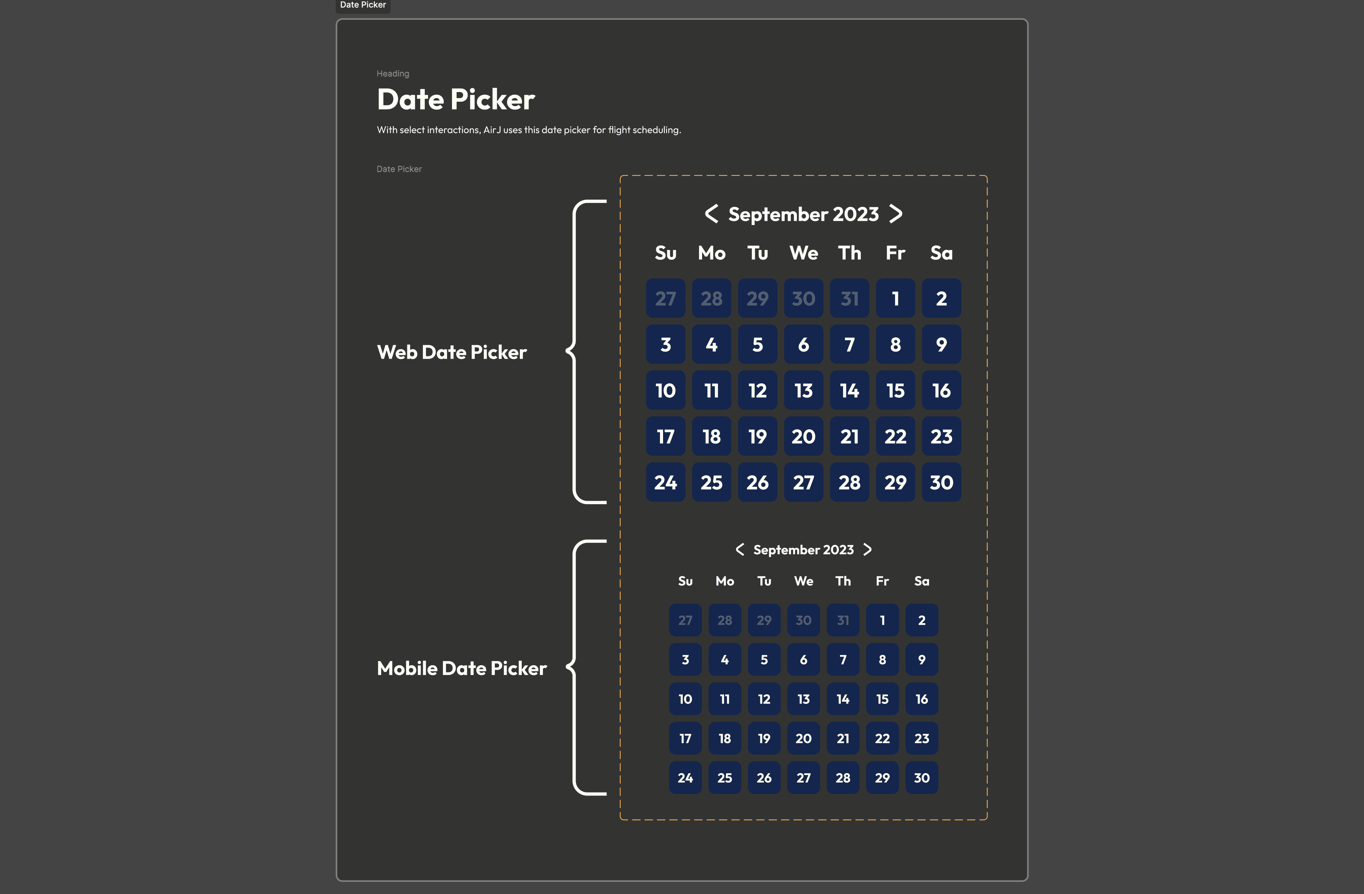Click the next month arrow on web picker

894,214
